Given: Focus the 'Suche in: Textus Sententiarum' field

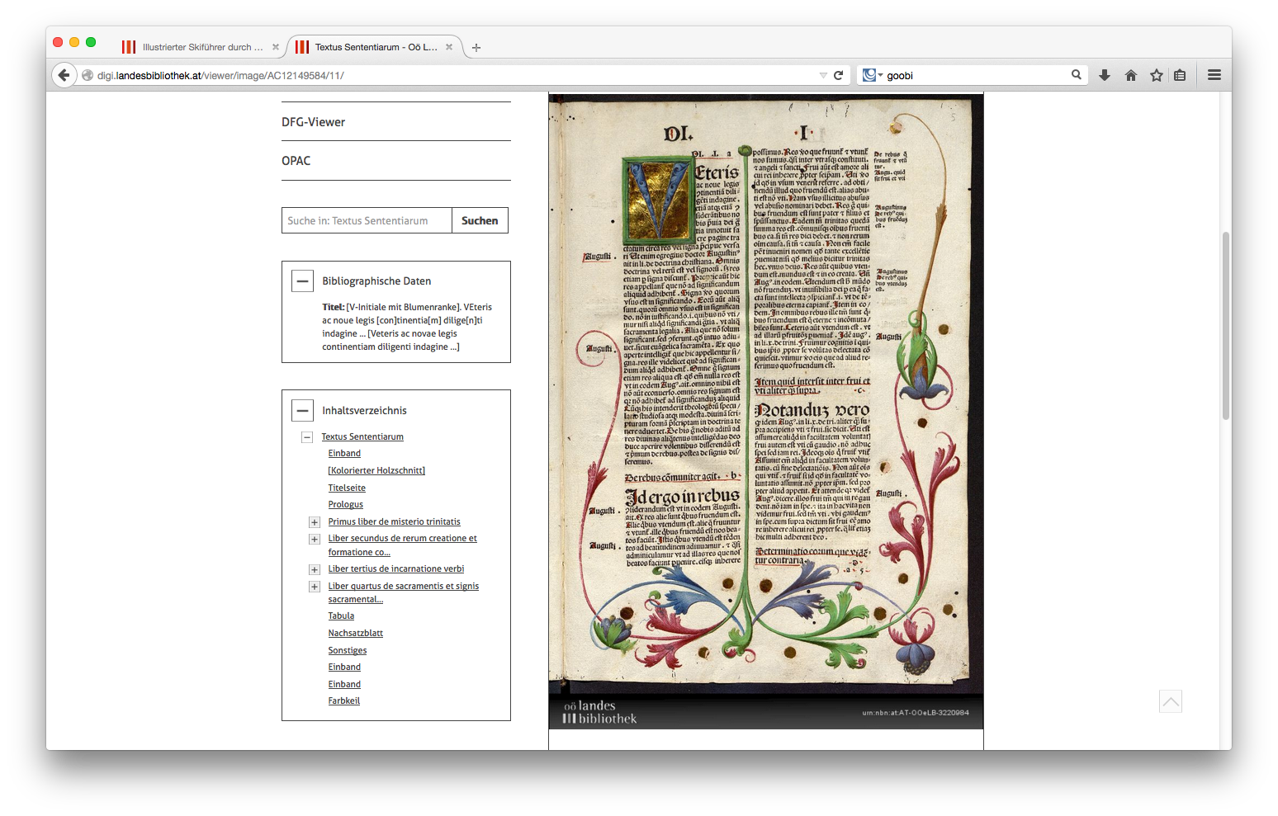Looking at the screenshot, I should [367, 220].
